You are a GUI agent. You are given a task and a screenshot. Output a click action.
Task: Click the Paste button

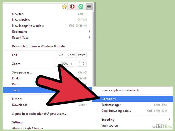[x=81, y=55]
